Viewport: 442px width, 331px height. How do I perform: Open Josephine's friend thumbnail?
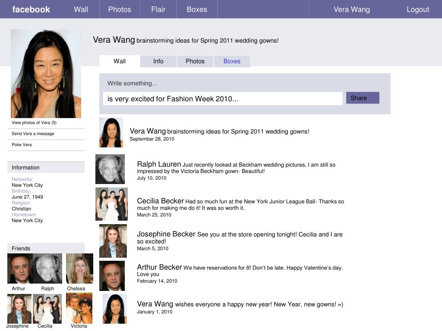pos(19,309)
